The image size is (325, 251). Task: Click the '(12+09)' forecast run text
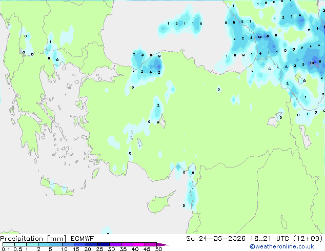click(x=308, y=239)
